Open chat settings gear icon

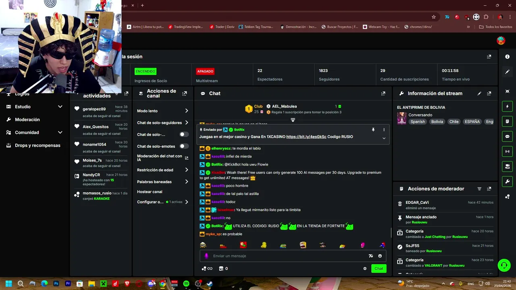tap(365, 269)
